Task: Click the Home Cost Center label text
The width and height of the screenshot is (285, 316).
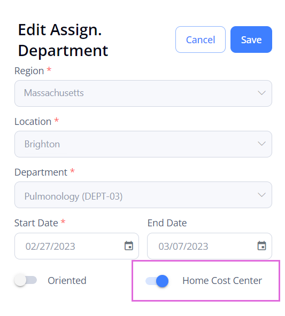Action: point(222,281)
